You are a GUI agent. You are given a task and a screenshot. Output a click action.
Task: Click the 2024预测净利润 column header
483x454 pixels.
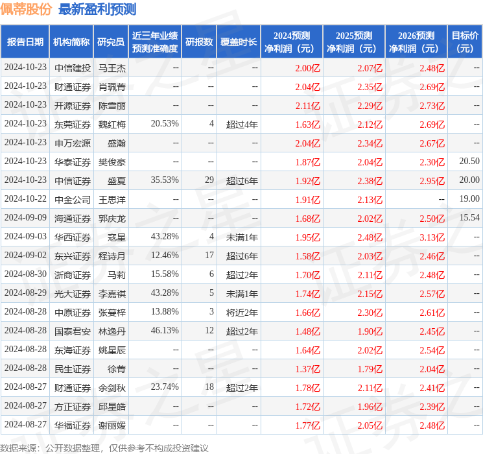click(292, 42)
